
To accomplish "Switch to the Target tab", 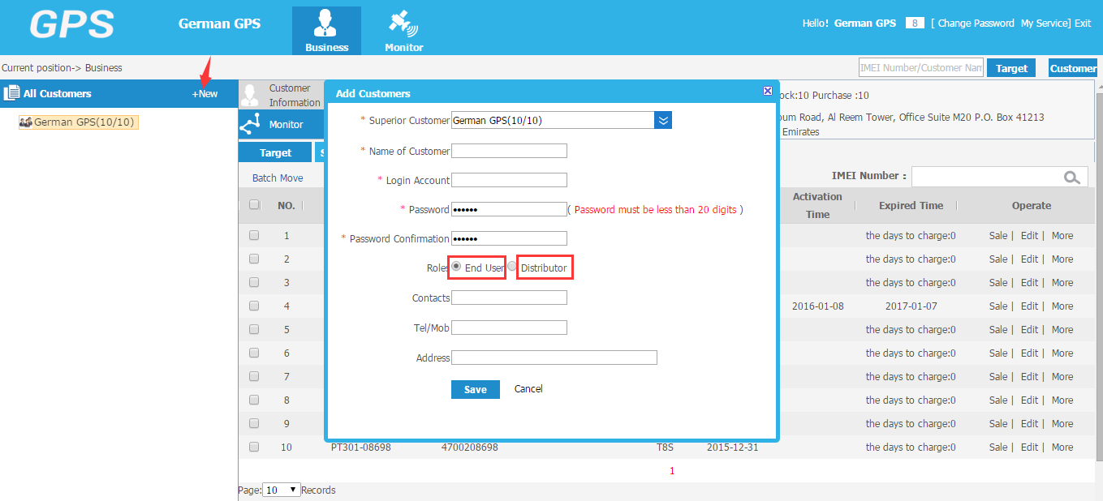I will coord(276,152).
